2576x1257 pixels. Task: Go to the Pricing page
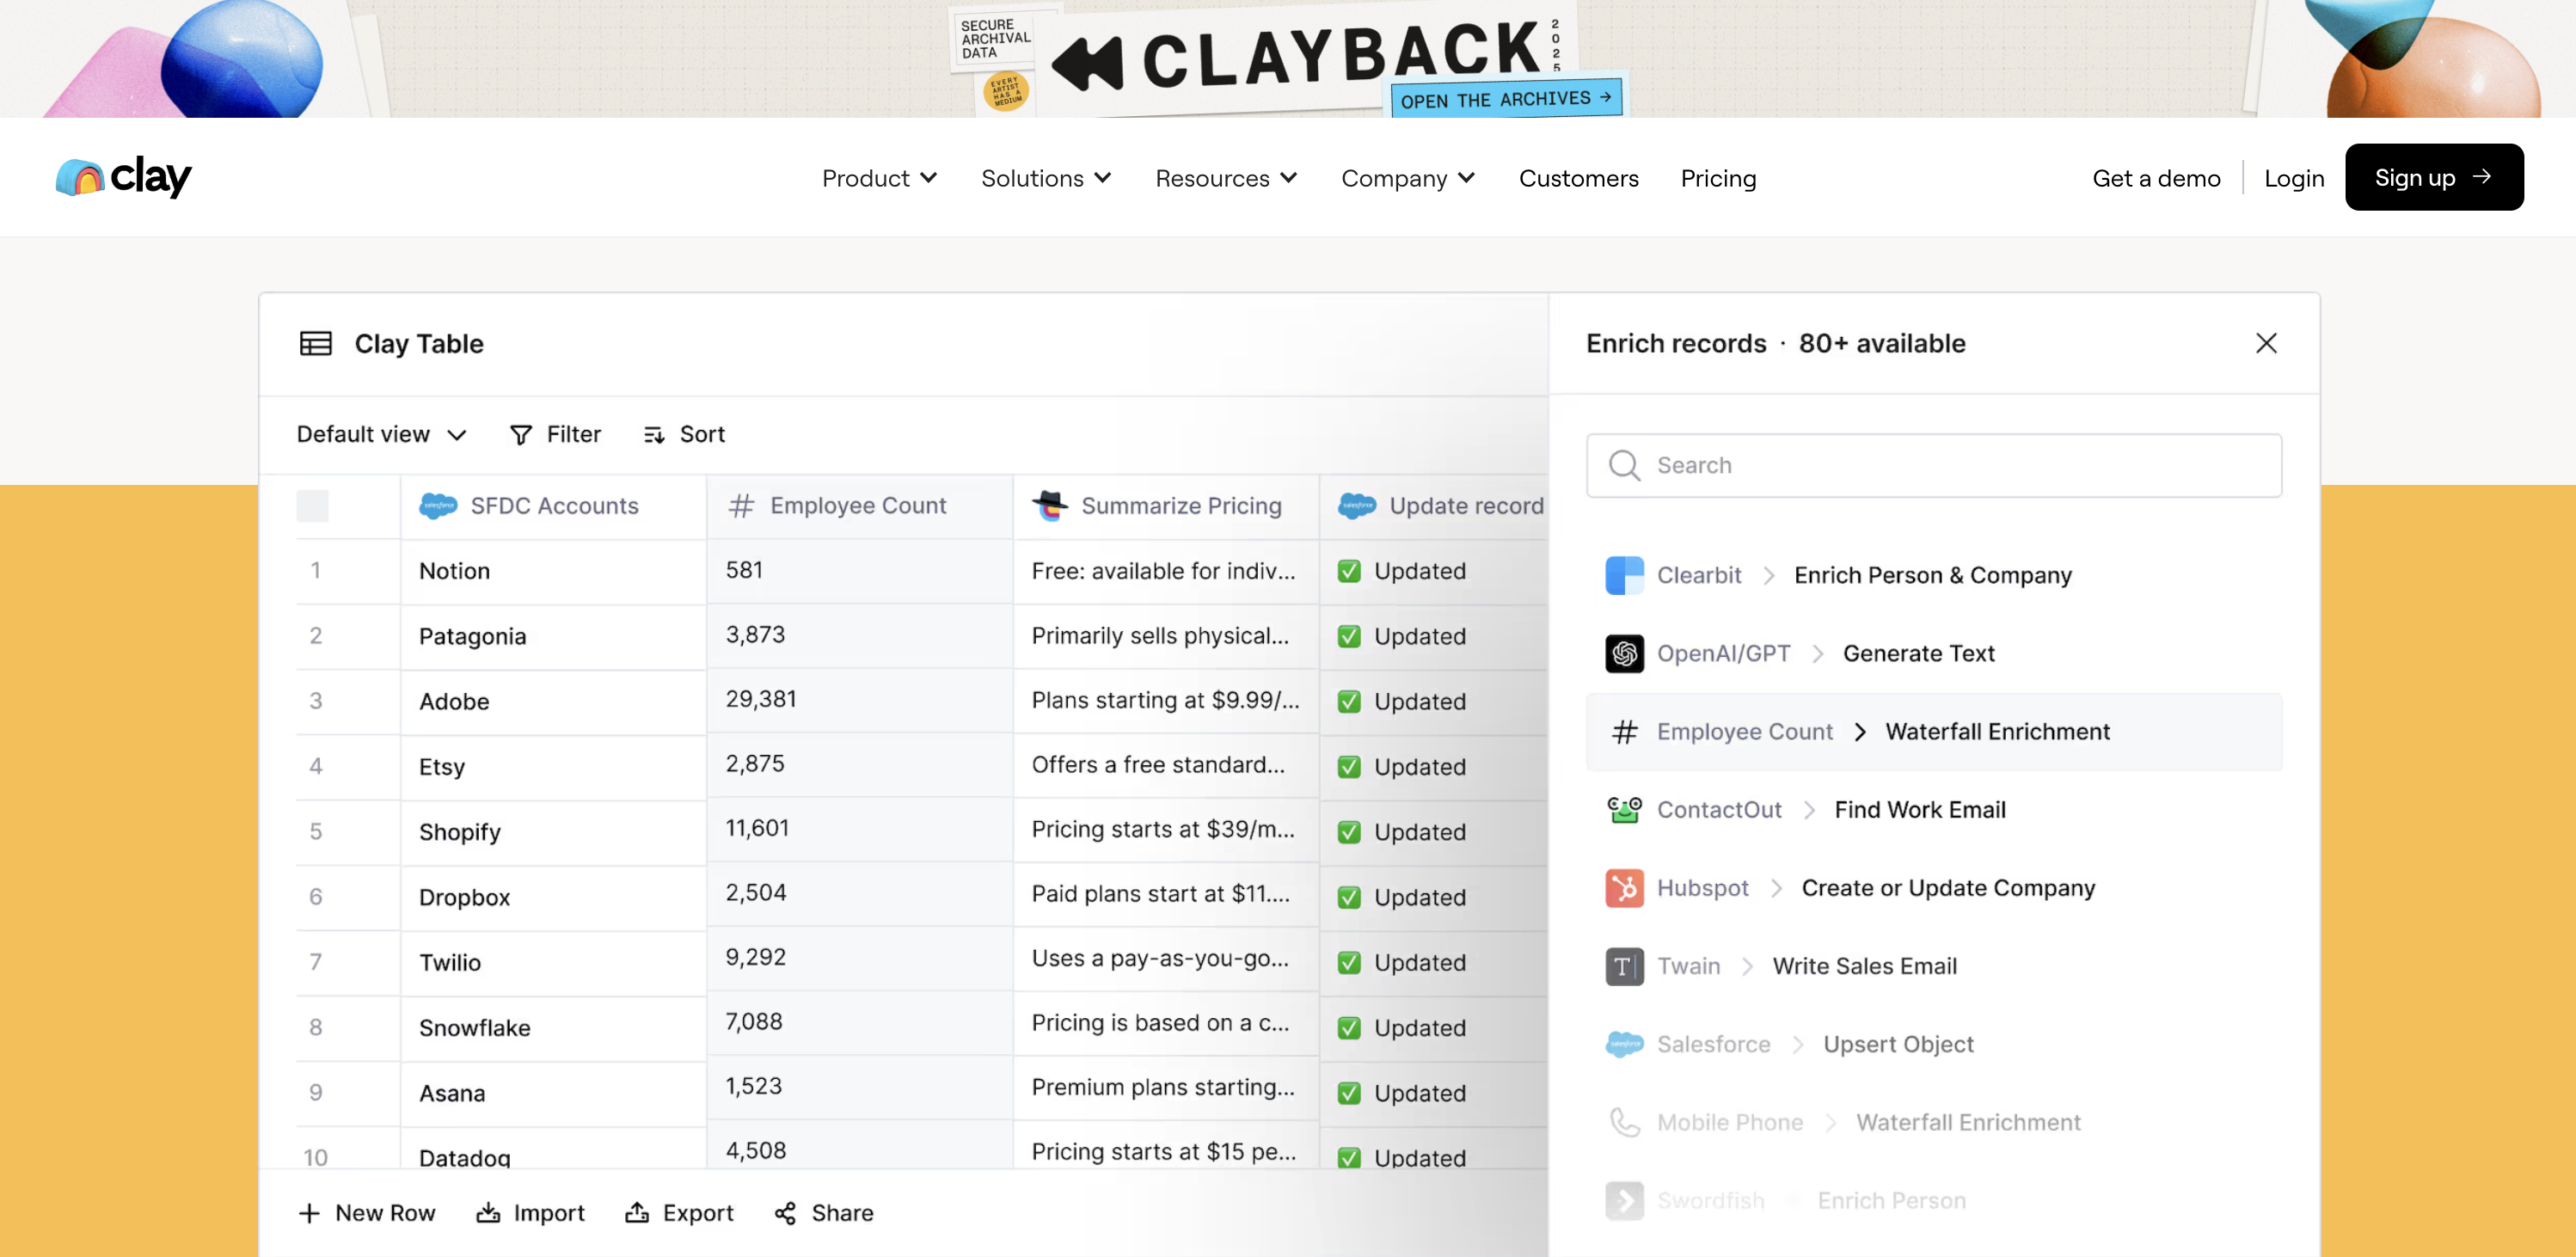[1717, 178]
